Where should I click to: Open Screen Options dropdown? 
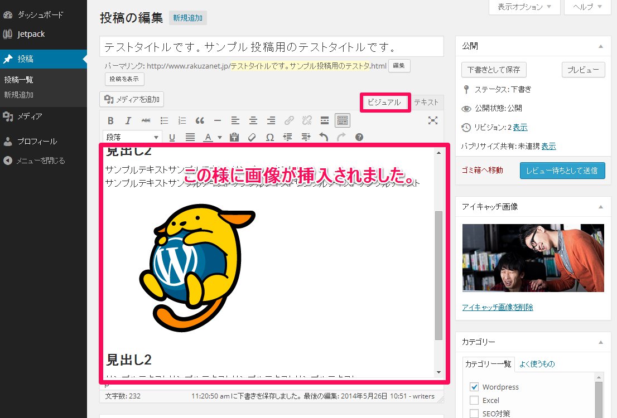tap(524, 7)
